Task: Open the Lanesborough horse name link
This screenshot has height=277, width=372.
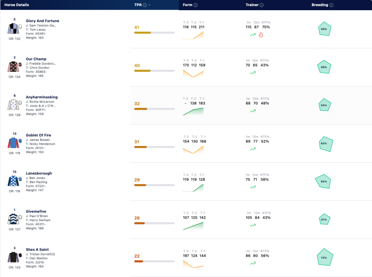Action: [39, 174]
